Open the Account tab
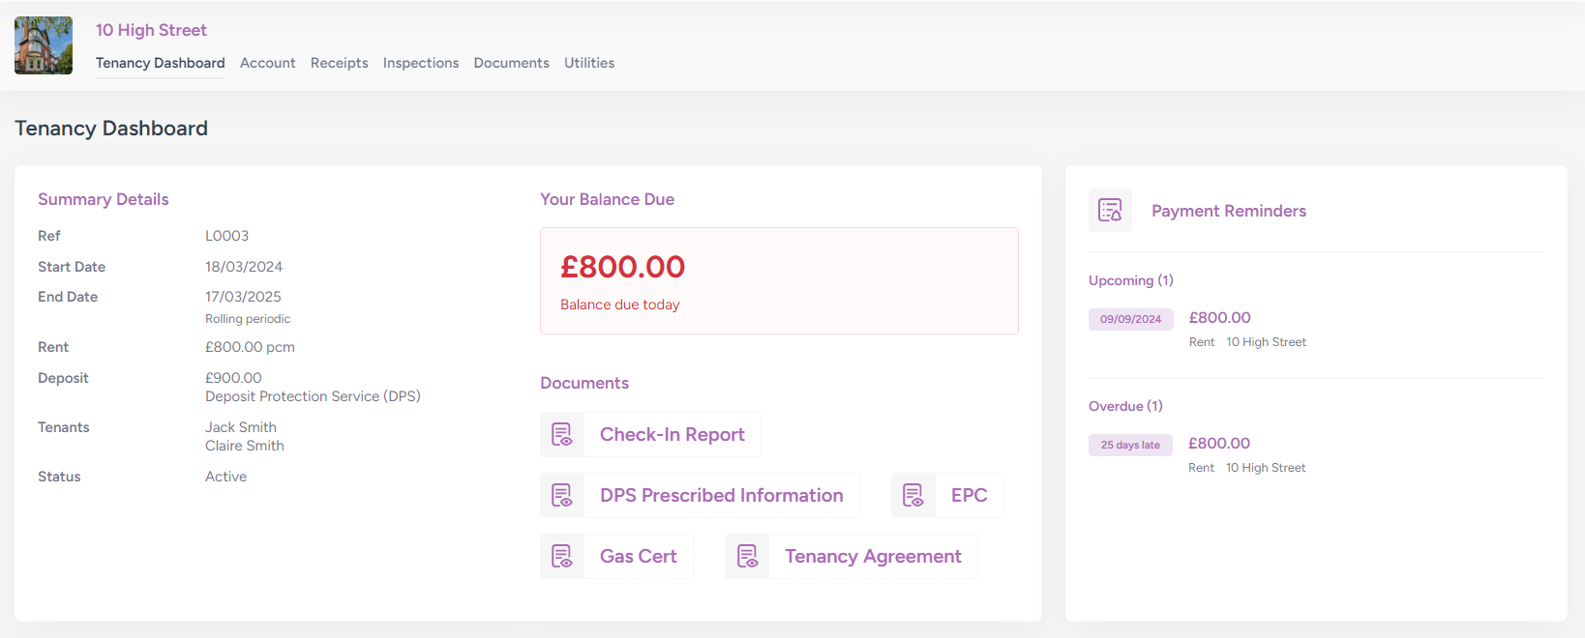This screenshot has height=638, width=1585. pos(267,63)
